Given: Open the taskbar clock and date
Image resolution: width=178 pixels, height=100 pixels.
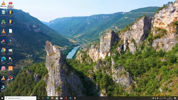Looking at the screenshot, I should (x=170, y=98).
